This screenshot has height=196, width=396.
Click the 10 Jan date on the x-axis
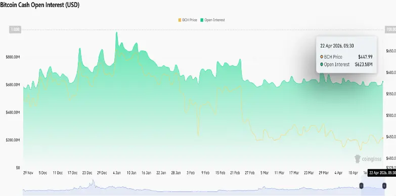131,173
